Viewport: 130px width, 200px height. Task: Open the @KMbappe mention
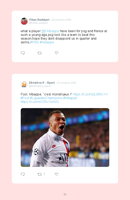click(50, 31)
